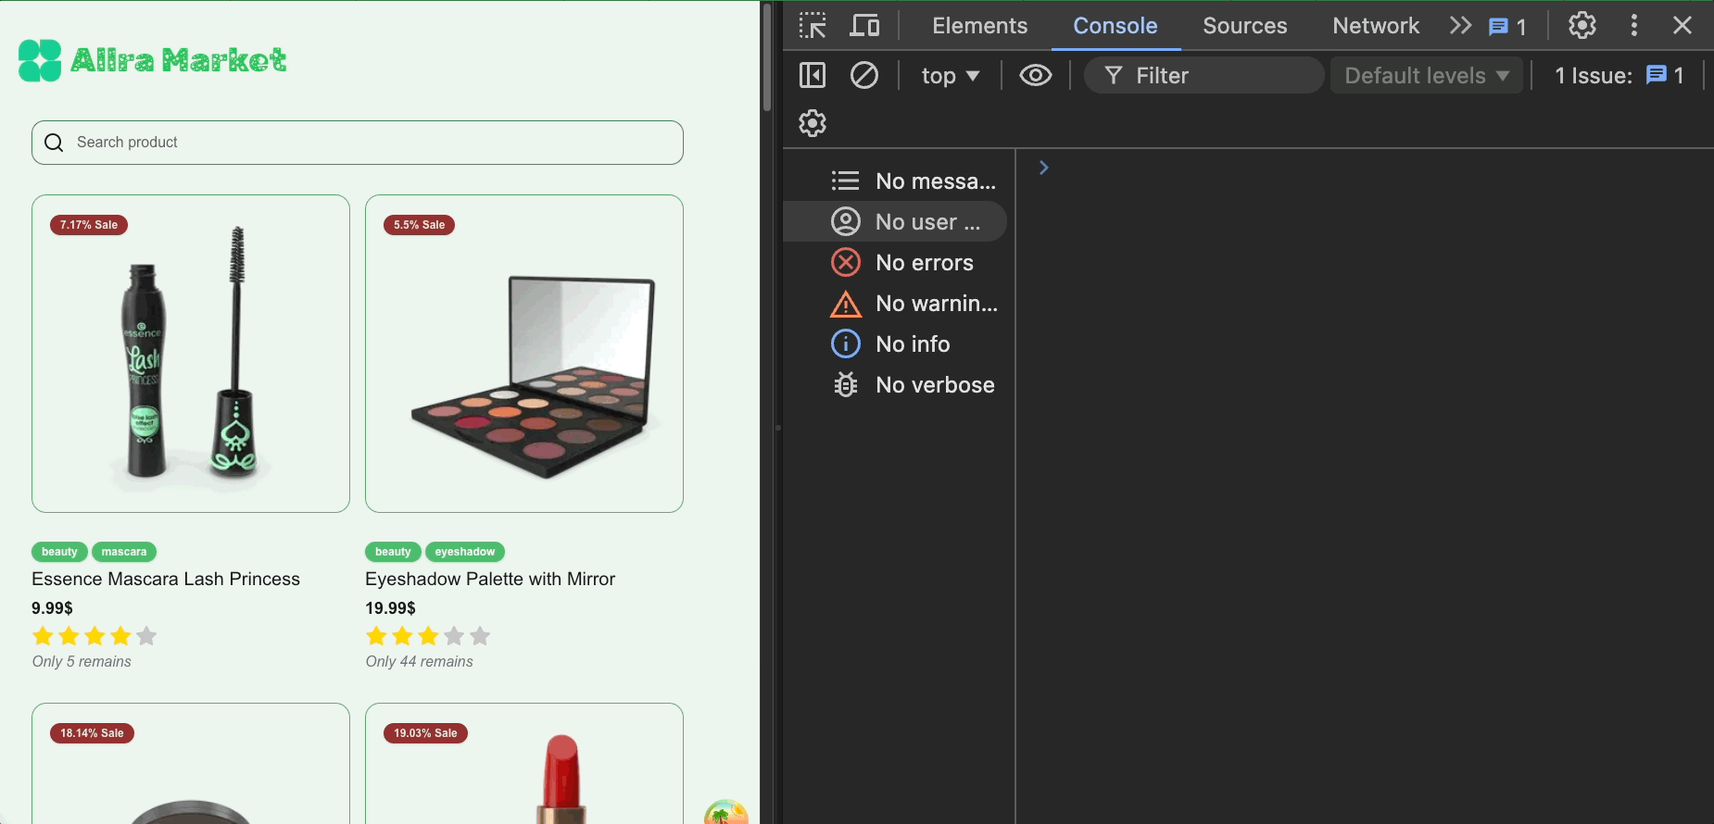Close the DevTools panel

tap(1682, 25)
